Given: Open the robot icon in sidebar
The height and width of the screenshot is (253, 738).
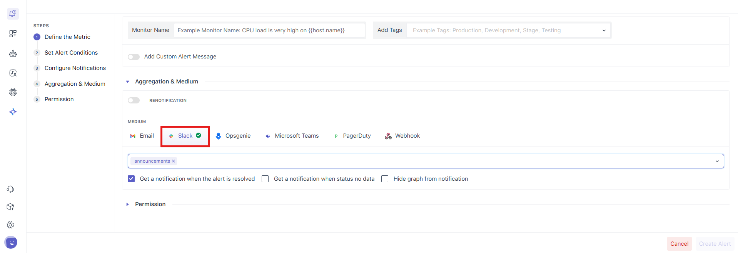Looking at the screenshot, I should tap(13, 53).
